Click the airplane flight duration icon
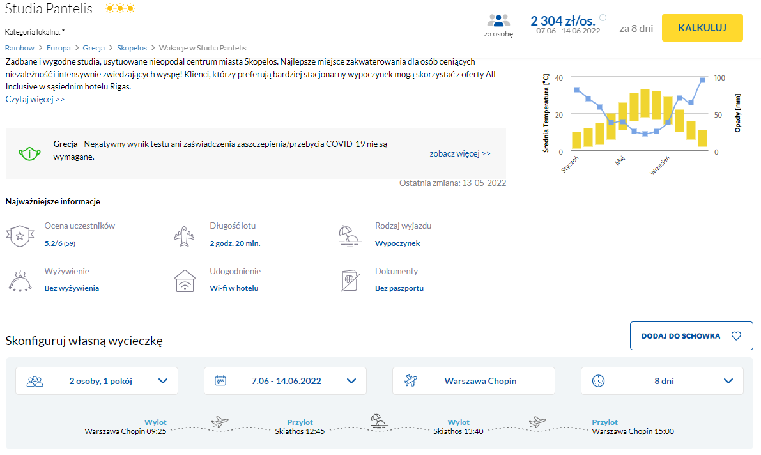This screenshot has width=761, height=455. [185, 235]
